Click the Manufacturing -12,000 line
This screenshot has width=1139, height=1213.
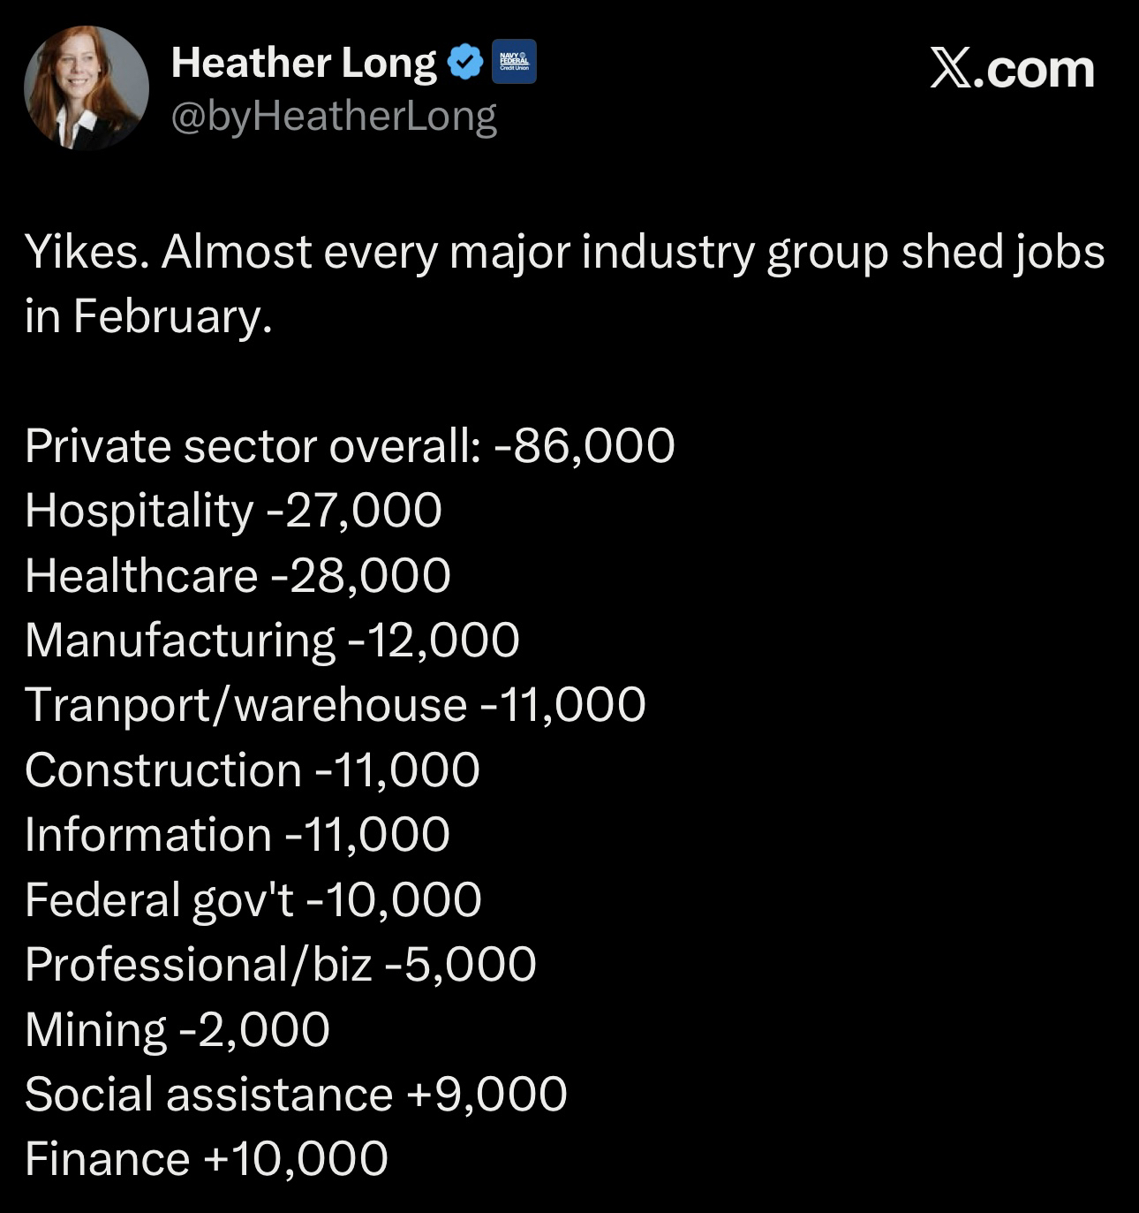[272, 640]
